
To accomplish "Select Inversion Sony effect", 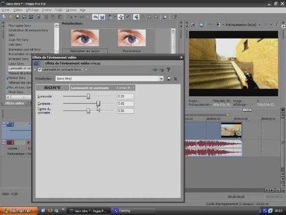I will click(18, 59).
